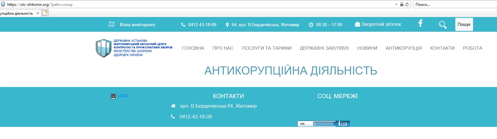Expand the address bar history dropdown
The height and width of the screenshot is (139, 497).
click(x=396, y=5)
